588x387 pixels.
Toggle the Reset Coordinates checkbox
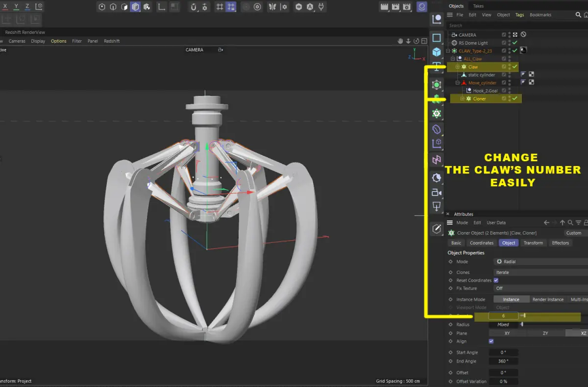(x=496, y=280)
